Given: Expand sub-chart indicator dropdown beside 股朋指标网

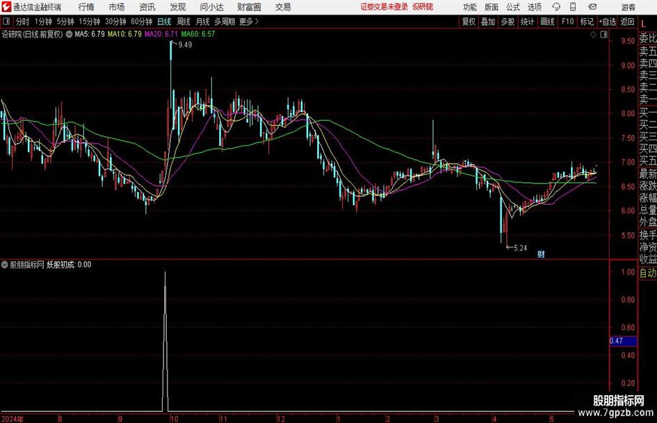Looking at the screenshot, I should [x=5, y=265].
